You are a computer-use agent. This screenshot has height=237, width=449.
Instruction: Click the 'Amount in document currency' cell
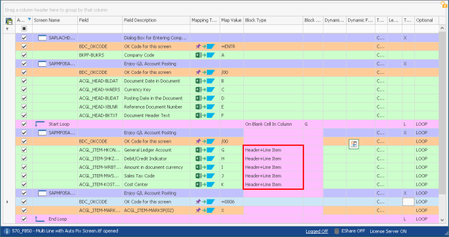(x=157, y=167)
